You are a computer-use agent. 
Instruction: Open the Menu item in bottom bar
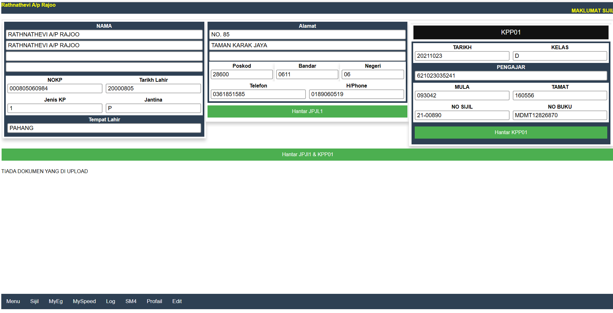click(13, 301)
